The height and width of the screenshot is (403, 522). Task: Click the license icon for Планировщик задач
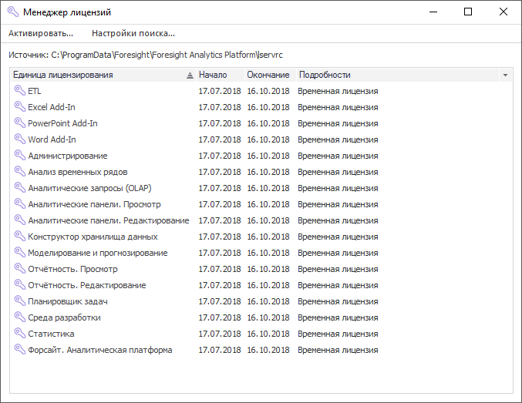[19, 301]
